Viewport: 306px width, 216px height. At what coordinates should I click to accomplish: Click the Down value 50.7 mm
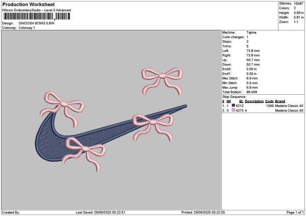[x=253, y=65]
